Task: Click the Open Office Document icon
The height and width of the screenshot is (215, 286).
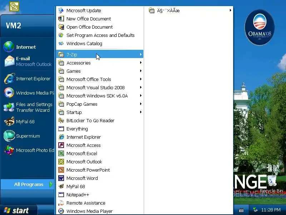Action: point(61,27)
